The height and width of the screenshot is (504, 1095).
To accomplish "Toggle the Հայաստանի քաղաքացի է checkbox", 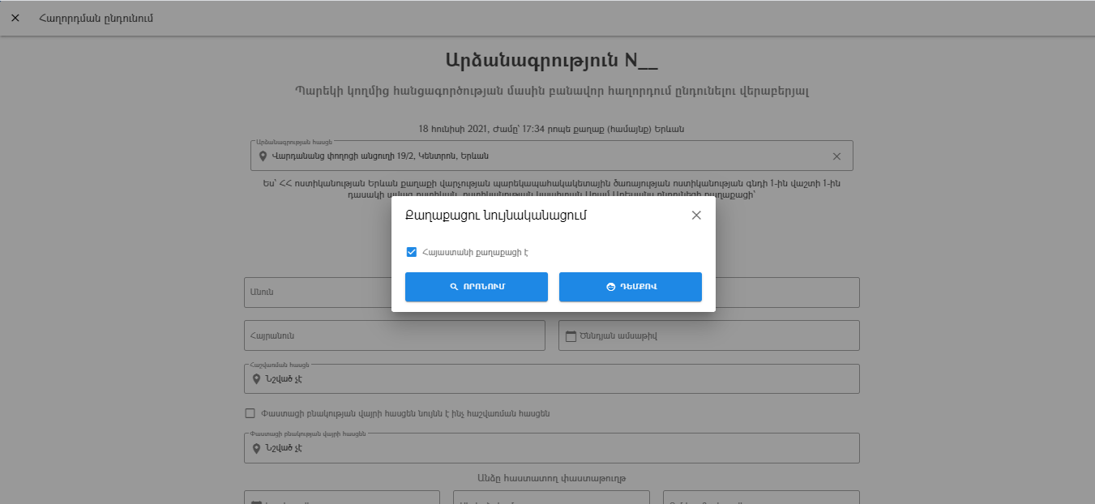I will [411, 252].
